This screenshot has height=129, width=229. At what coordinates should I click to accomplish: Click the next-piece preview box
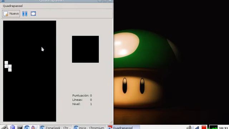click(85, 49)
